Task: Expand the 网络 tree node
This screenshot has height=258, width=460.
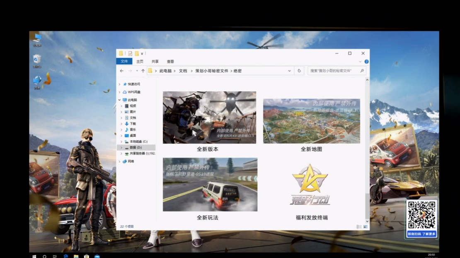Action: 119,161
